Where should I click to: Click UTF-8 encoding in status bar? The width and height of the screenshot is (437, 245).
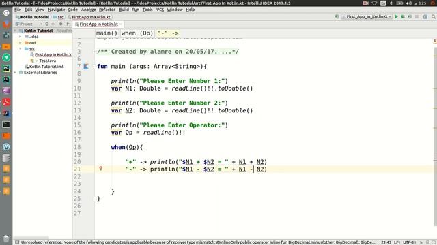coord(410,242)
